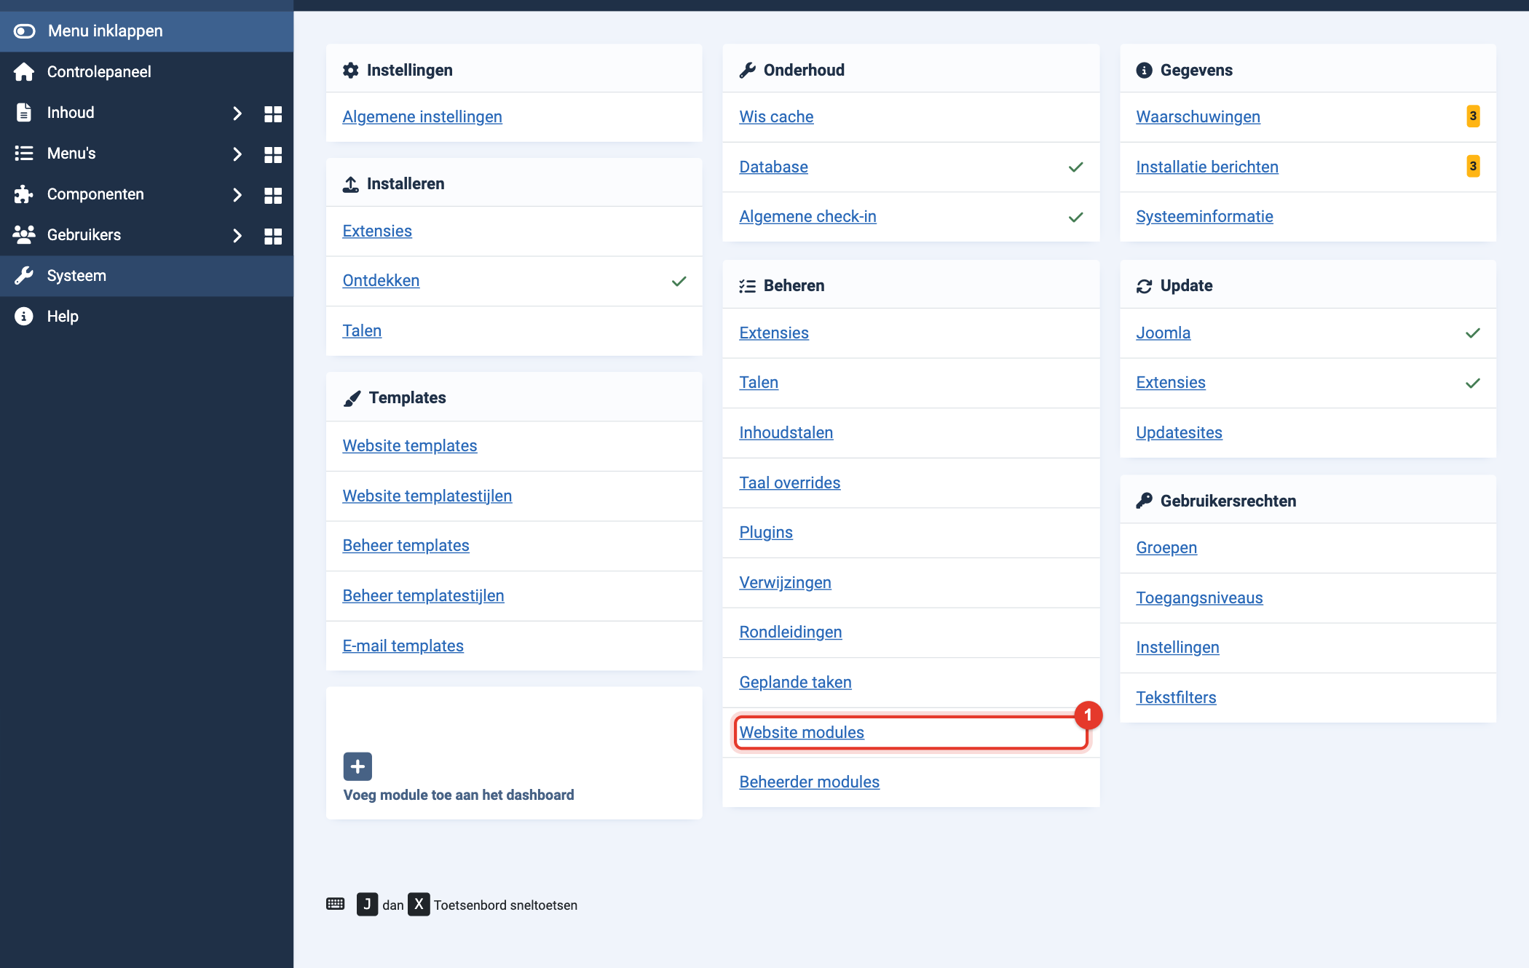Image resolution: width=1529 pixels, height=968 pixels.
Task: Click the Inhoud file icon in sidebar
Action: 24,112
